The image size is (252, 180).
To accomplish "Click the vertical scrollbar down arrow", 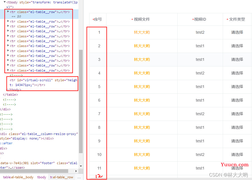I will tap(81, 166).
